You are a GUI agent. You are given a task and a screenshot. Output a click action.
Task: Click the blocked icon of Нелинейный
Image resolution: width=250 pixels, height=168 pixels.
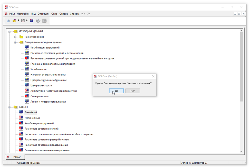pyautogui.click(x=21, y=118)
